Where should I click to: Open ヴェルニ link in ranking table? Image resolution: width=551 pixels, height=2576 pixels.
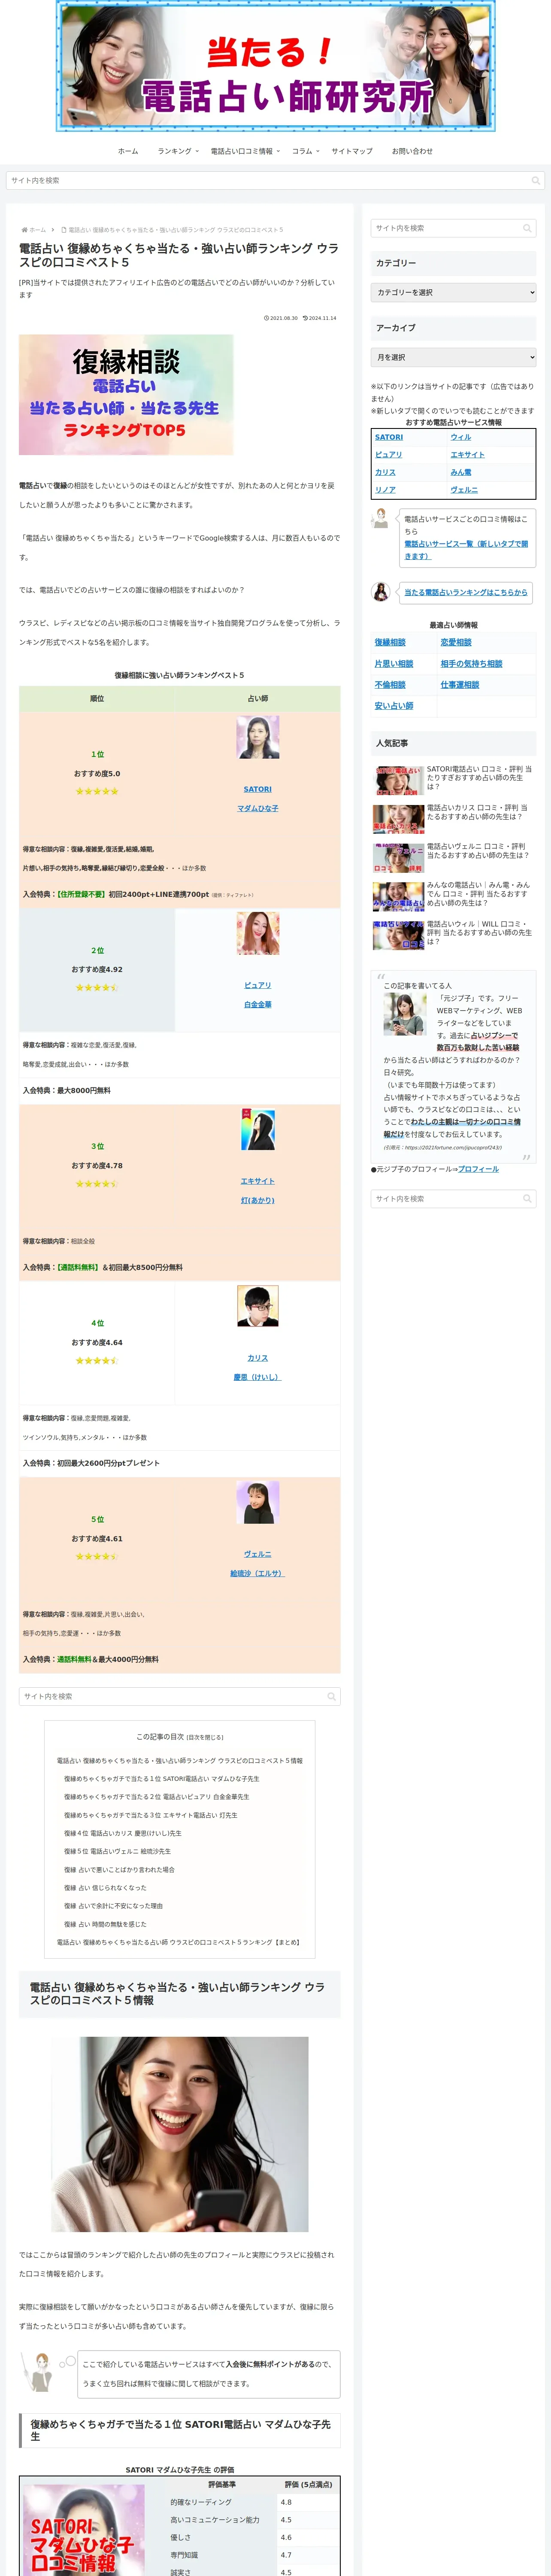click(x=258, y=1555)
